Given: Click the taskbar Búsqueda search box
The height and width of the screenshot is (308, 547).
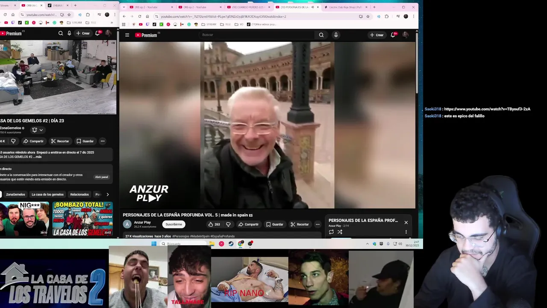Looking at the screenshot, I should pos(184,244).
